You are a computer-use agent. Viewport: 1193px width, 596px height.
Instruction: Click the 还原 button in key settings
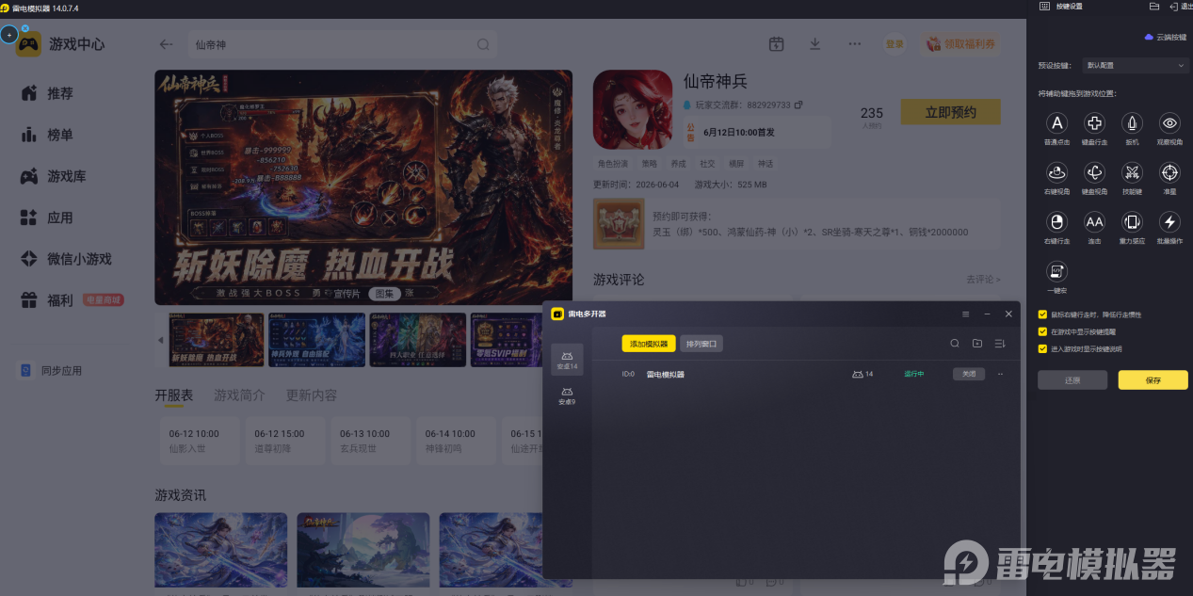(x=1072, y=380)
